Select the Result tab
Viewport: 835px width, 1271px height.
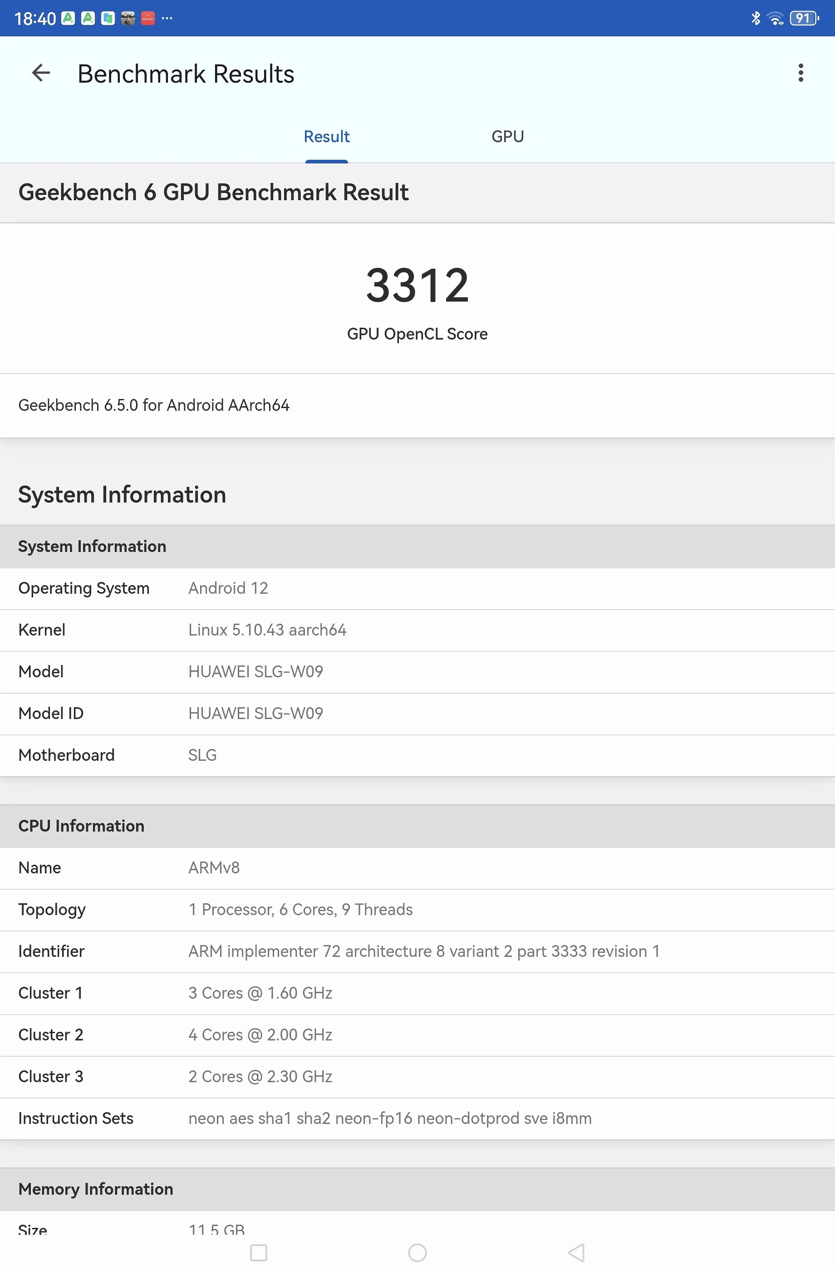point(326,137)
